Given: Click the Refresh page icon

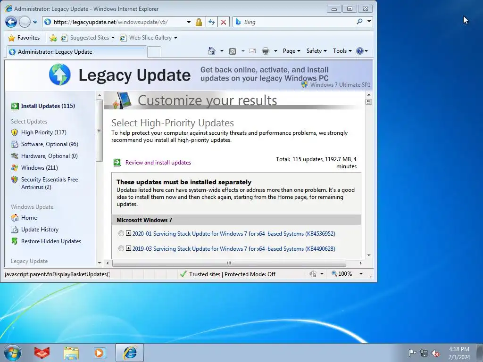Looking at the screenshot, I should pos(212,22).
